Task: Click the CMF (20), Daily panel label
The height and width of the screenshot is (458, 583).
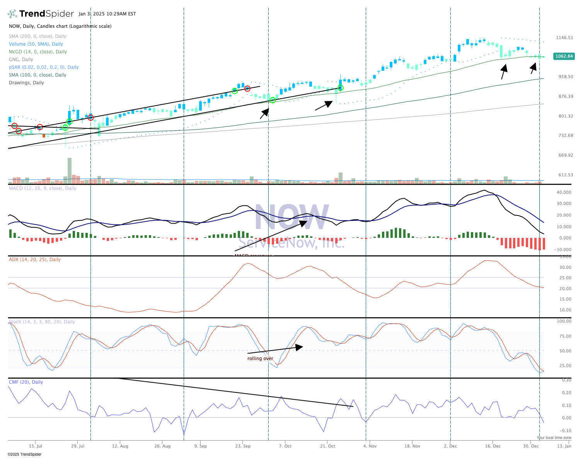Action: 26,382
